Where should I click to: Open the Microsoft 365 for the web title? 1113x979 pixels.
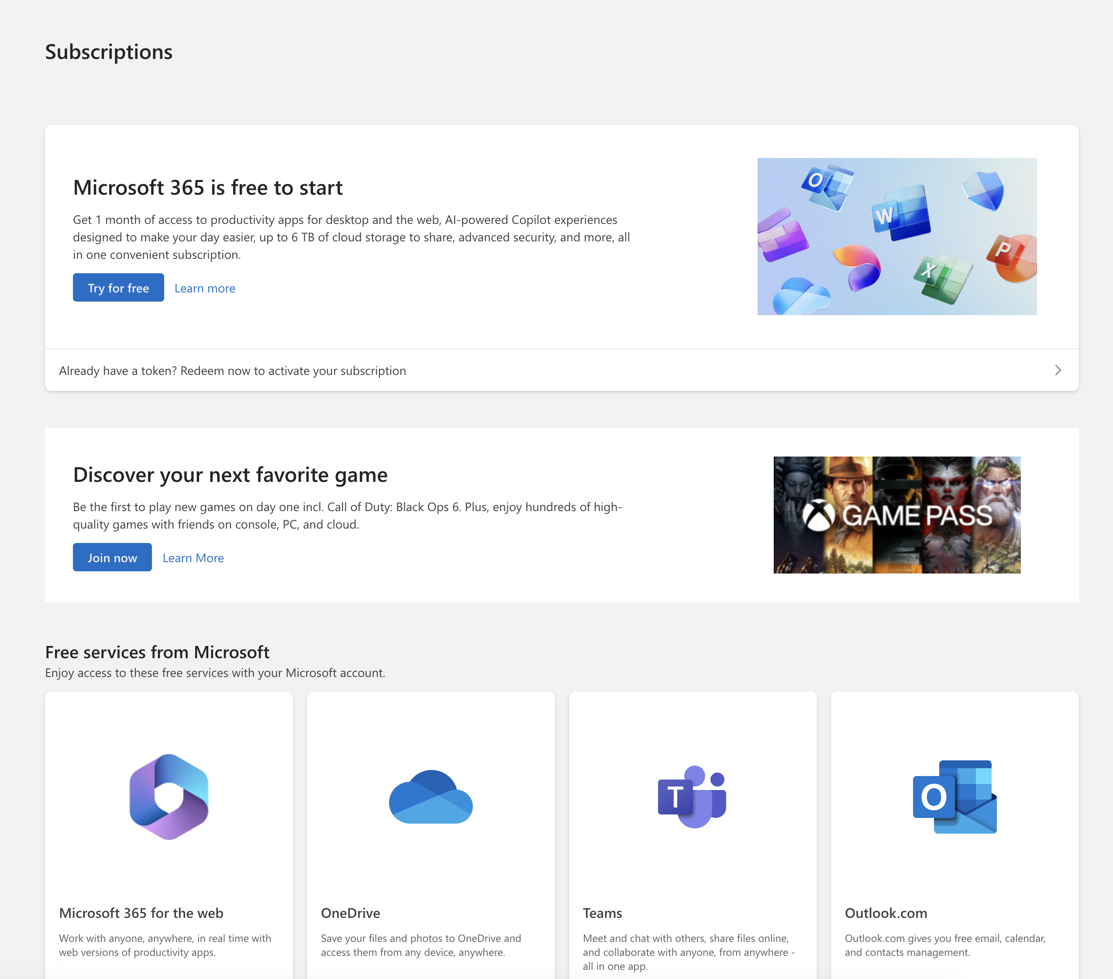(141, 913)
